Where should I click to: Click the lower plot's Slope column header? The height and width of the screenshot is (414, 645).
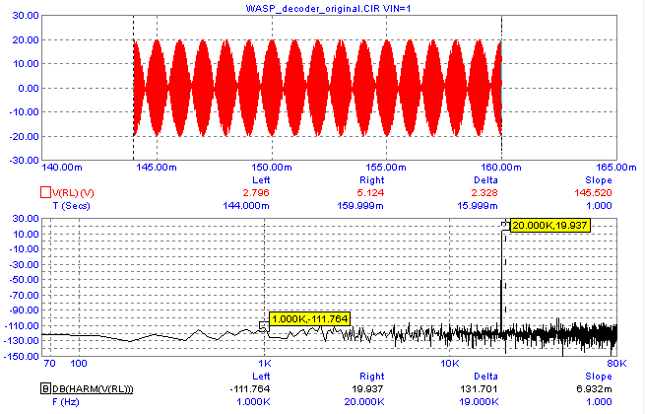click(x=599, y=377)
